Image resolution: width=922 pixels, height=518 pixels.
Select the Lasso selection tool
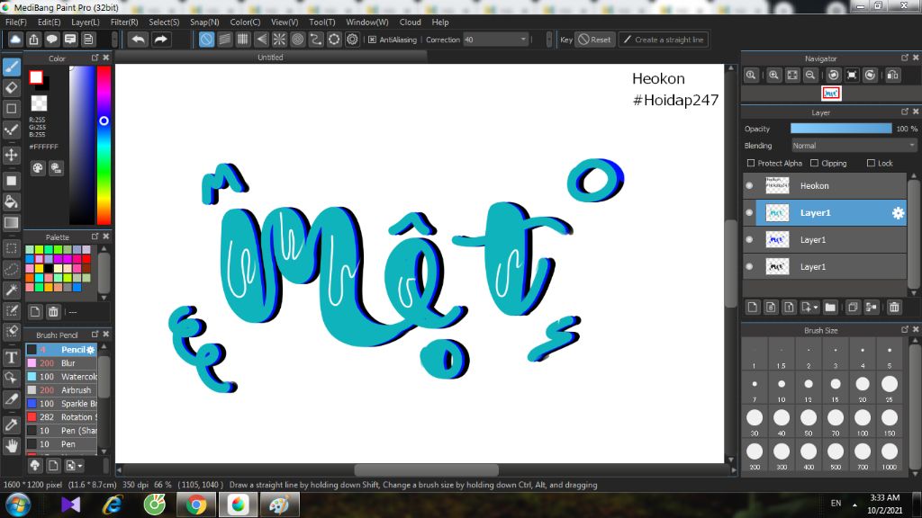pos(11,269)
